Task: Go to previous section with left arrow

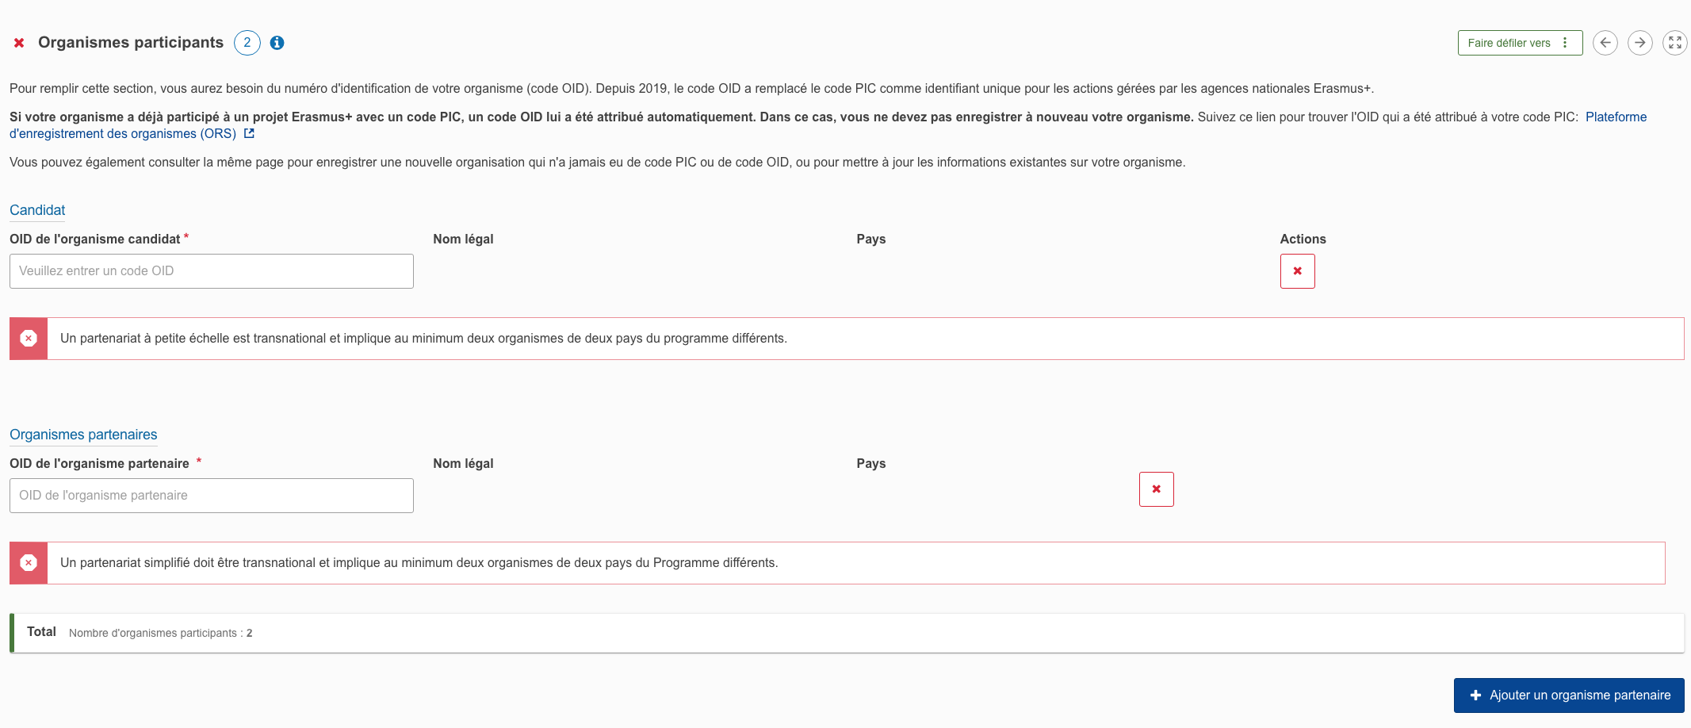Action: point(1605,43)
